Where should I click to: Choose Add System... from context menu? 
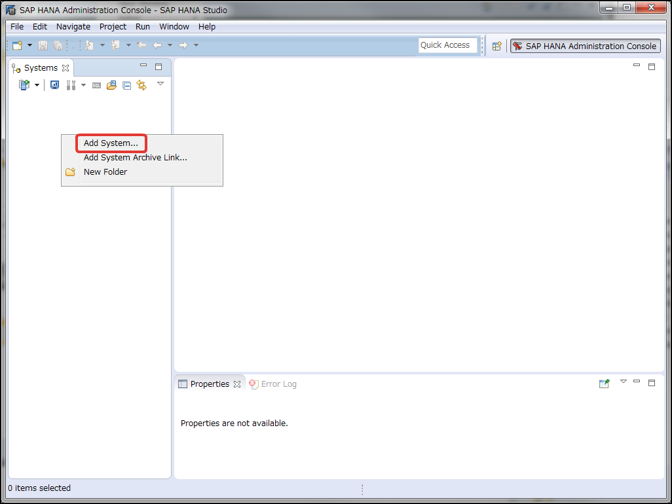coord(111,143)
